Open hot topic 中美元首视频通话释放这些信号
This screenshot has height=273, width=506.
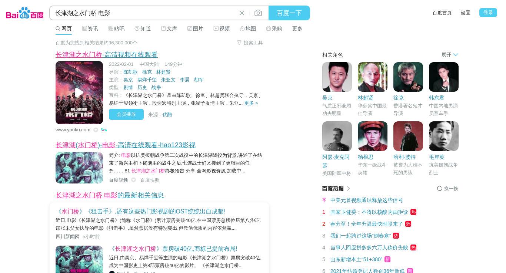coord(367,200)
